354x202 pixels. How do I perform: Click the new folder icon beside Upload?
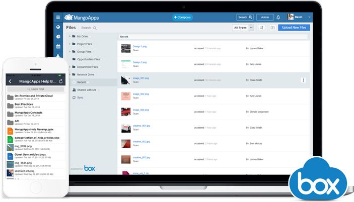click(273, 28)
